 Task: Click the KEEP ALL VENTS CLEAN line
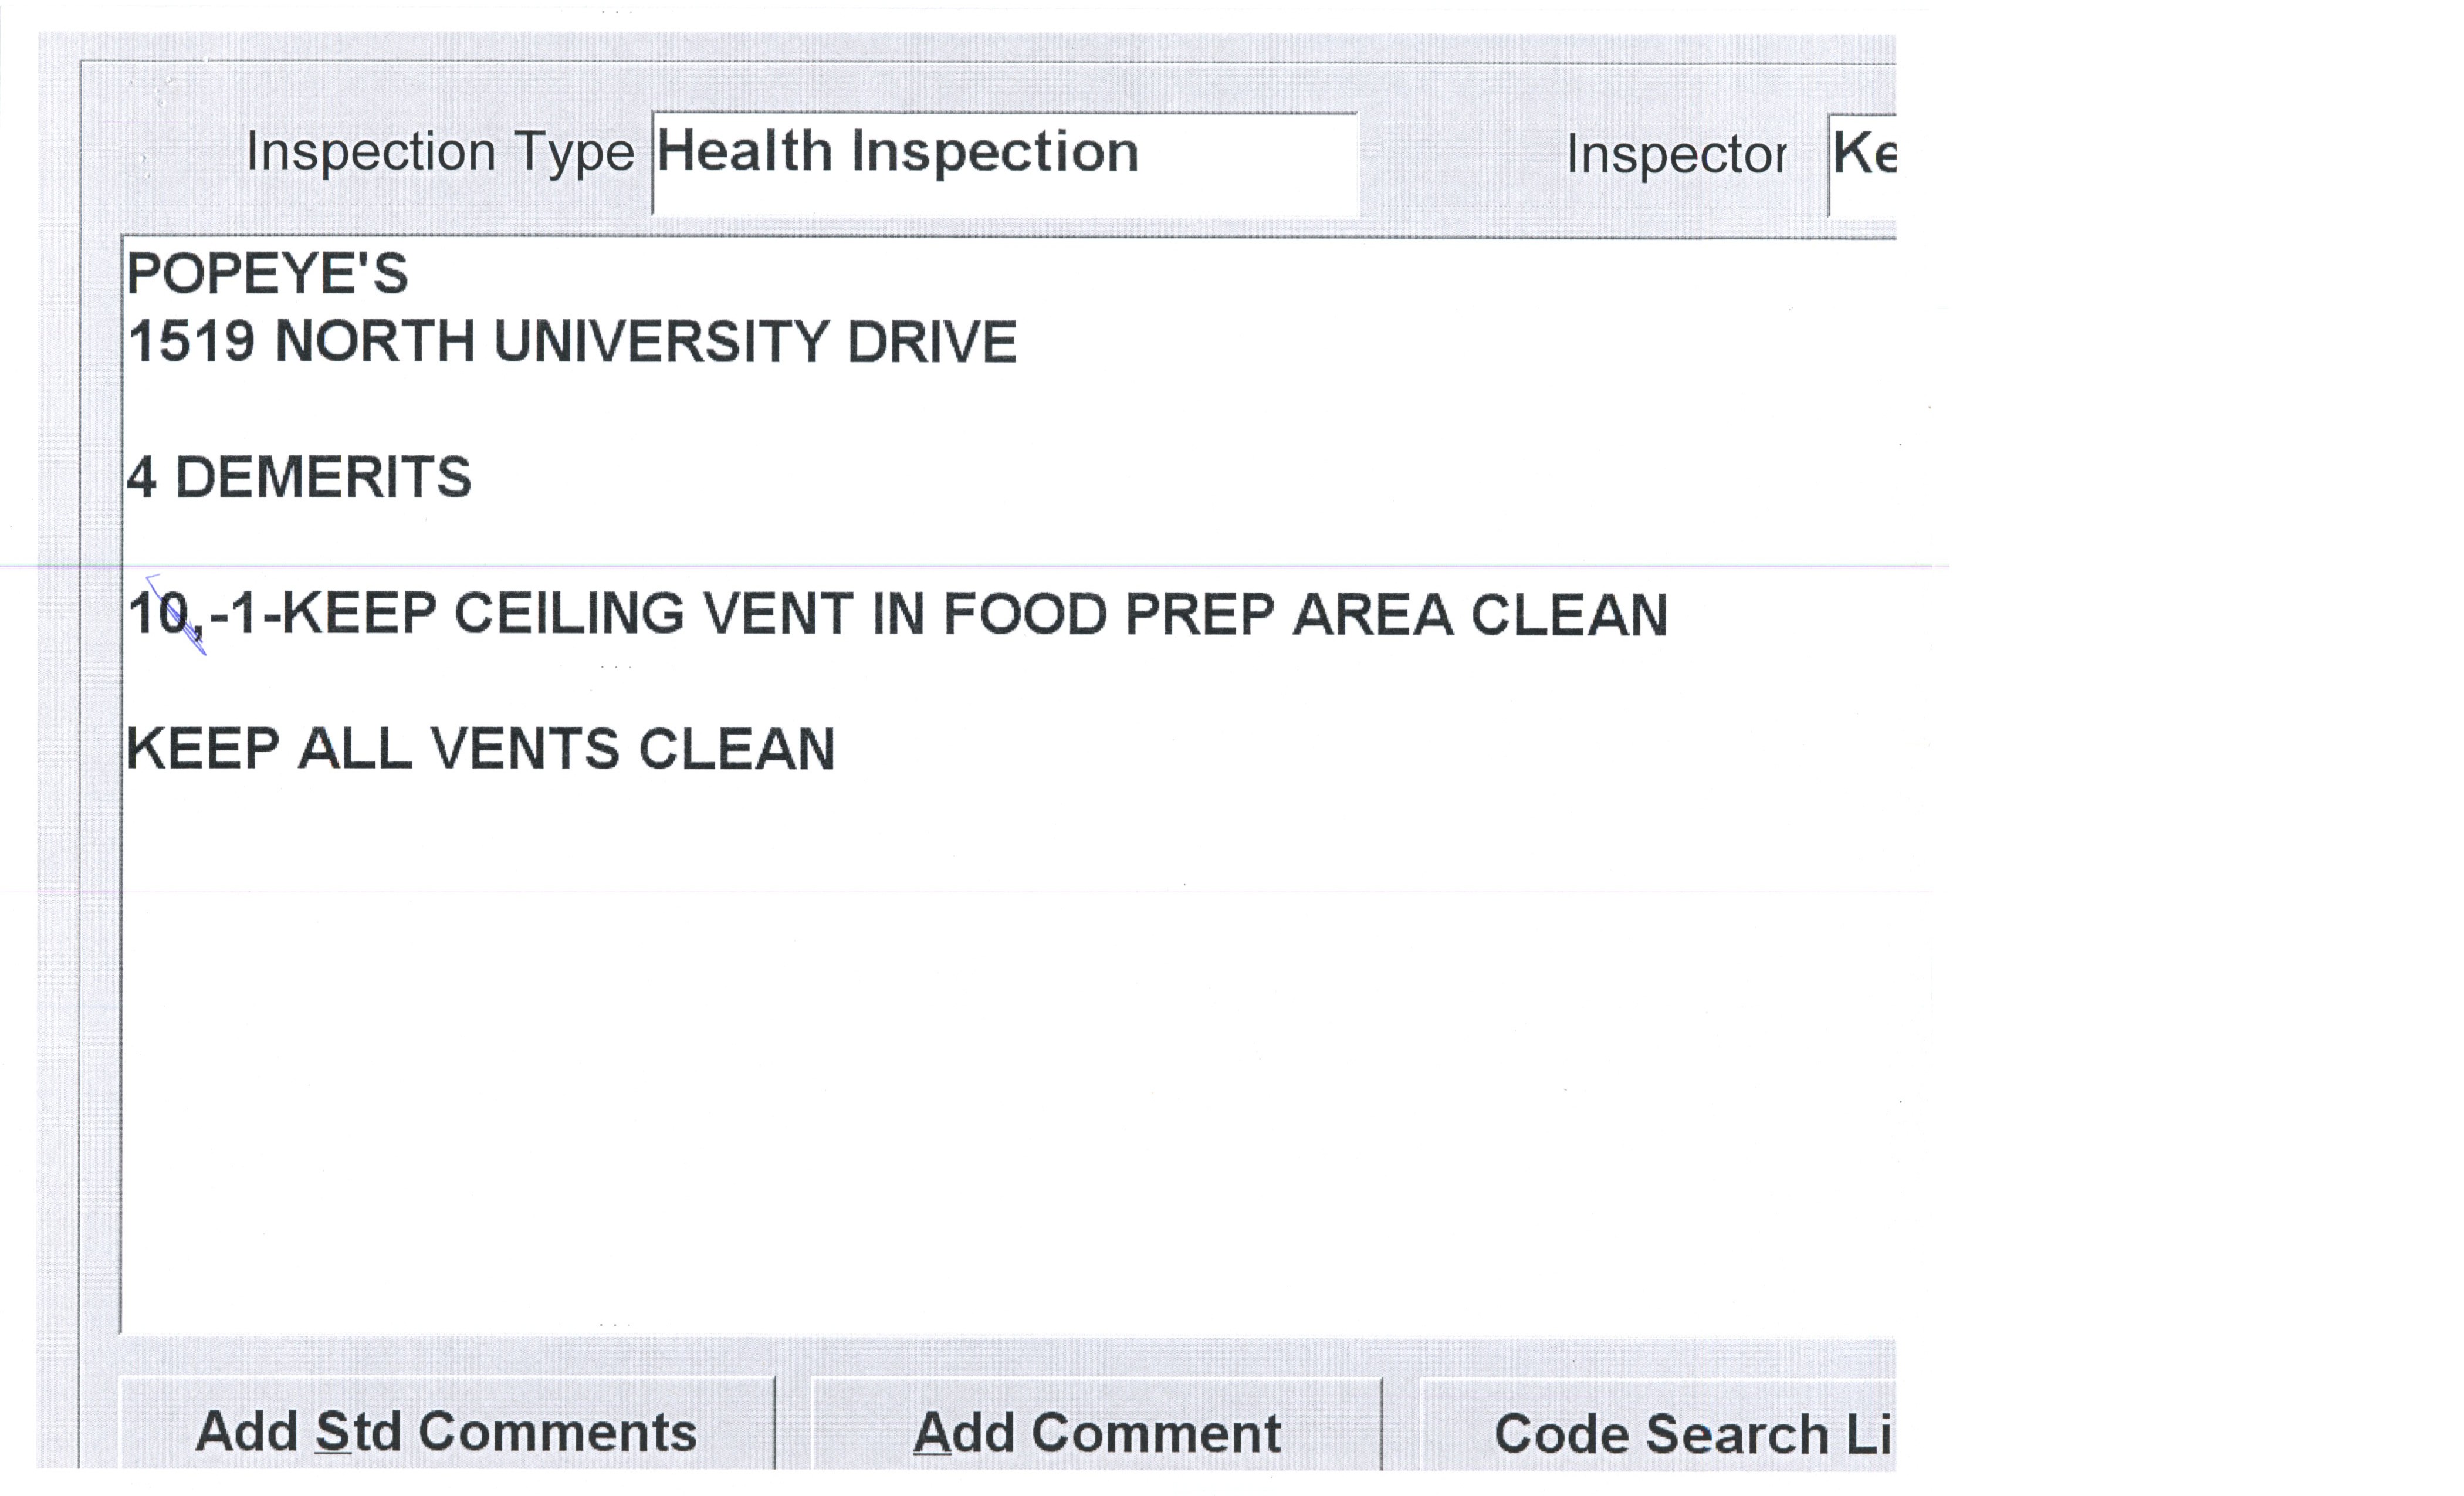(480, 749)
